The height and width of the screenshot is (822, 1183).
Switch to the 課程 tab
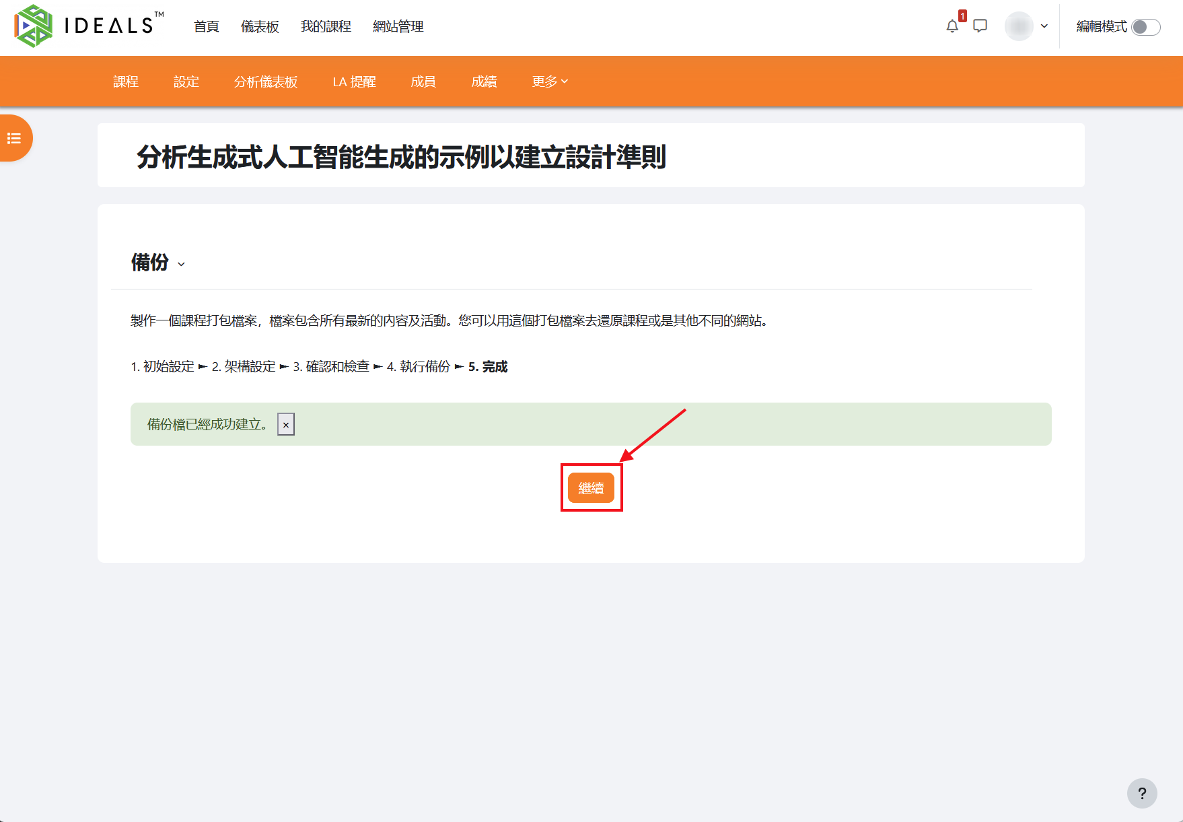(x=126, y=81)
